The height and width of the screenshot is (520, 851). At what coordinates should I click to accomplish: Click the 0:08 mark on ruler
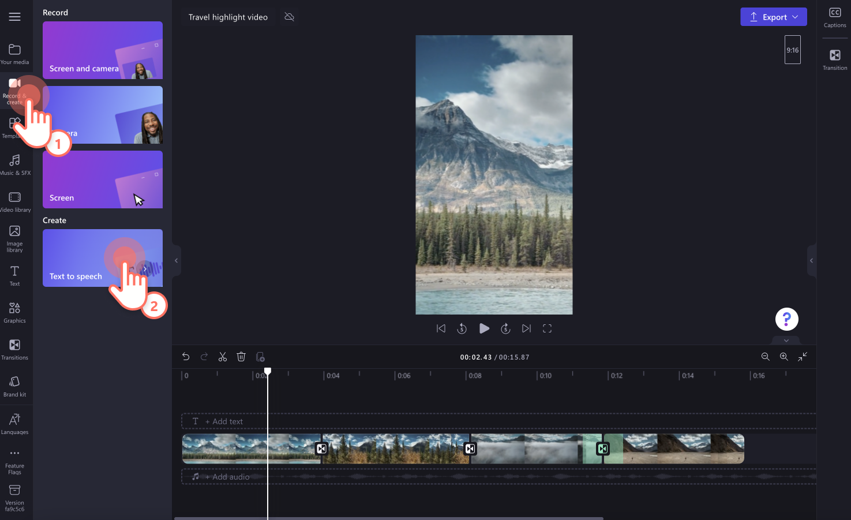click(474, 376)
